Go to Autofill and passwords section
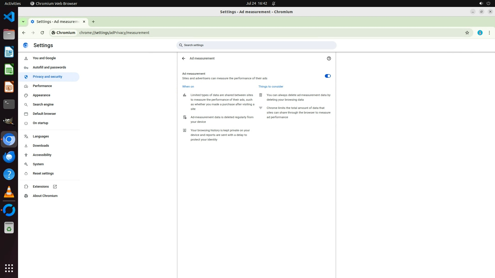Image resolution: width=495 pixels, height=278 pixels. click(49, 67)
